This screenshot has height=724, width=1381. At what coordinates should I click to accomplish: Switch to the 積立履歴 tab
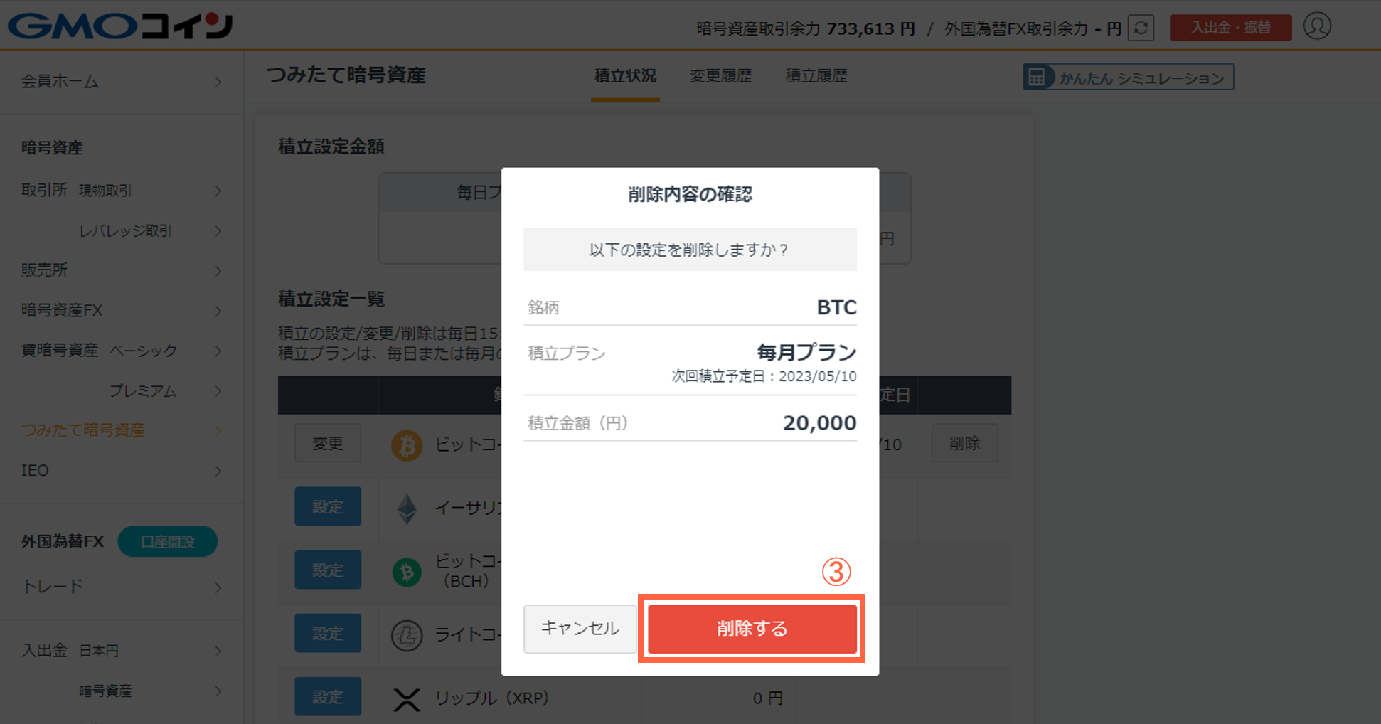pyautogui.click(x=816, y=75)
